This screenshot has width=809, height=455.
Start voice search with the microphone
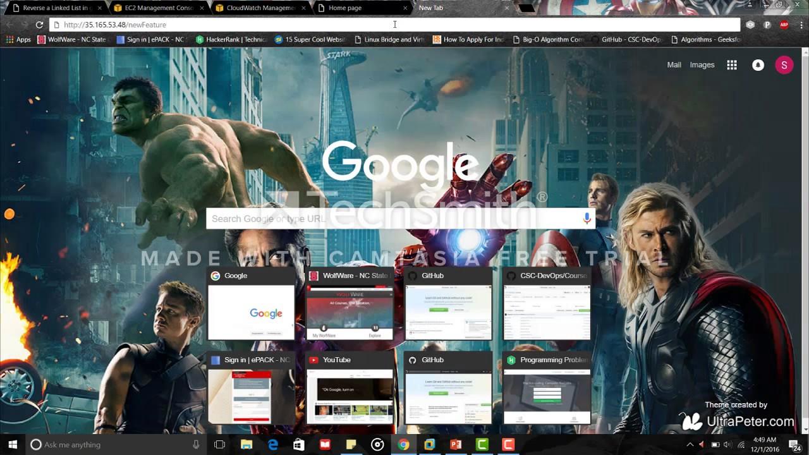[587, 218]
